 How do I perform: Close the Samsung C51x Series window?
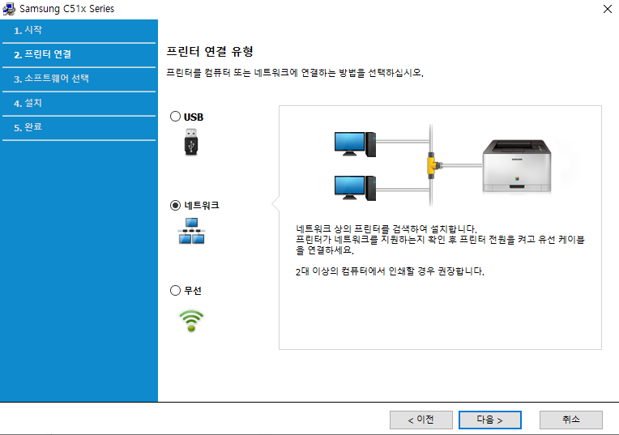tap(608, 9)
